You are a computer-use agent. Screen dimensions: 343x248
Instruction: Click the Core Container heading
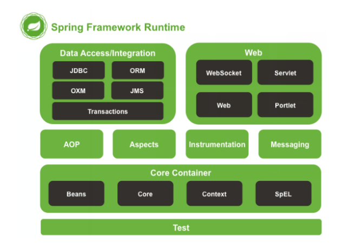[x=181, y=173]
